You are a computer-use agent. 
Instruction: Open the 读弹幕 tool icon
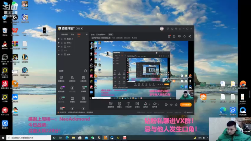83,89
